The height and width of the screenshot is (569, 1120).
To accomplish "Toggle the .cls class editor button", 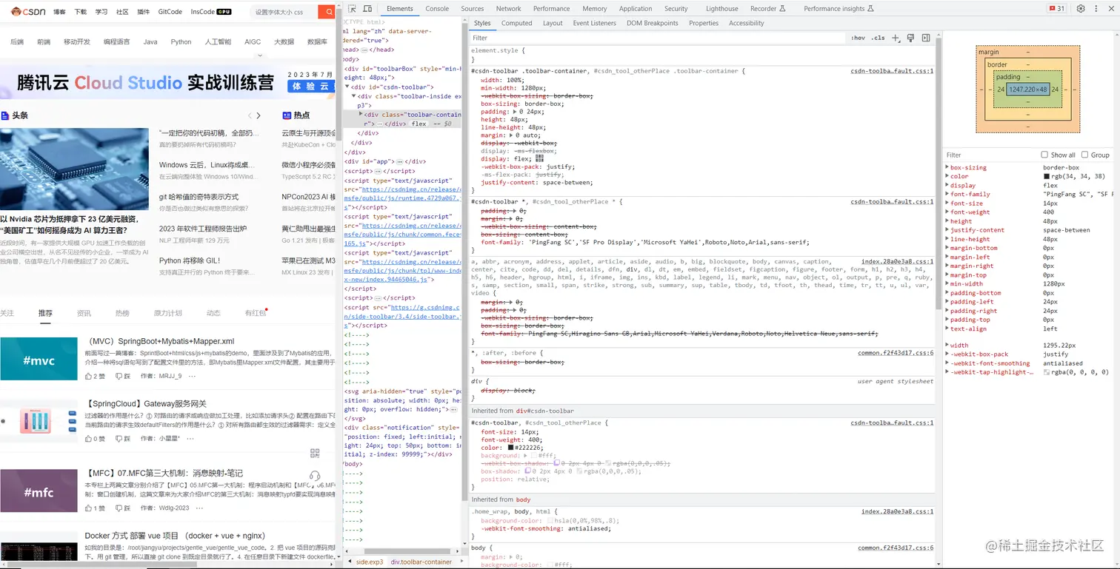I will coord(878,38).
